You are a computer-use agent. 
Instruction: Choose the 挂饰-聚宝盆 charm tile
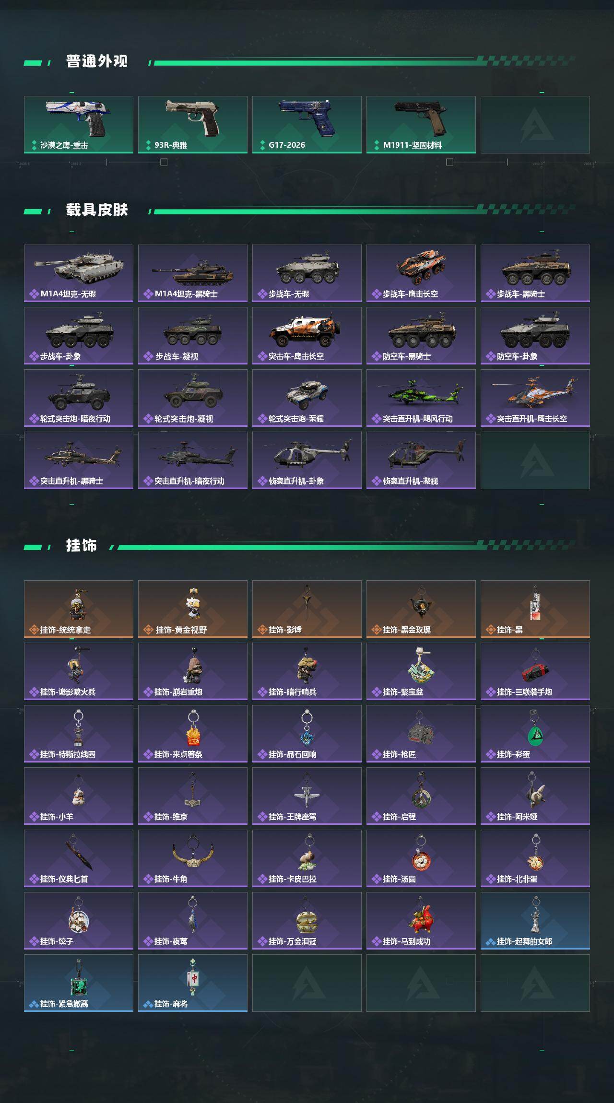[x=421, y=671]
